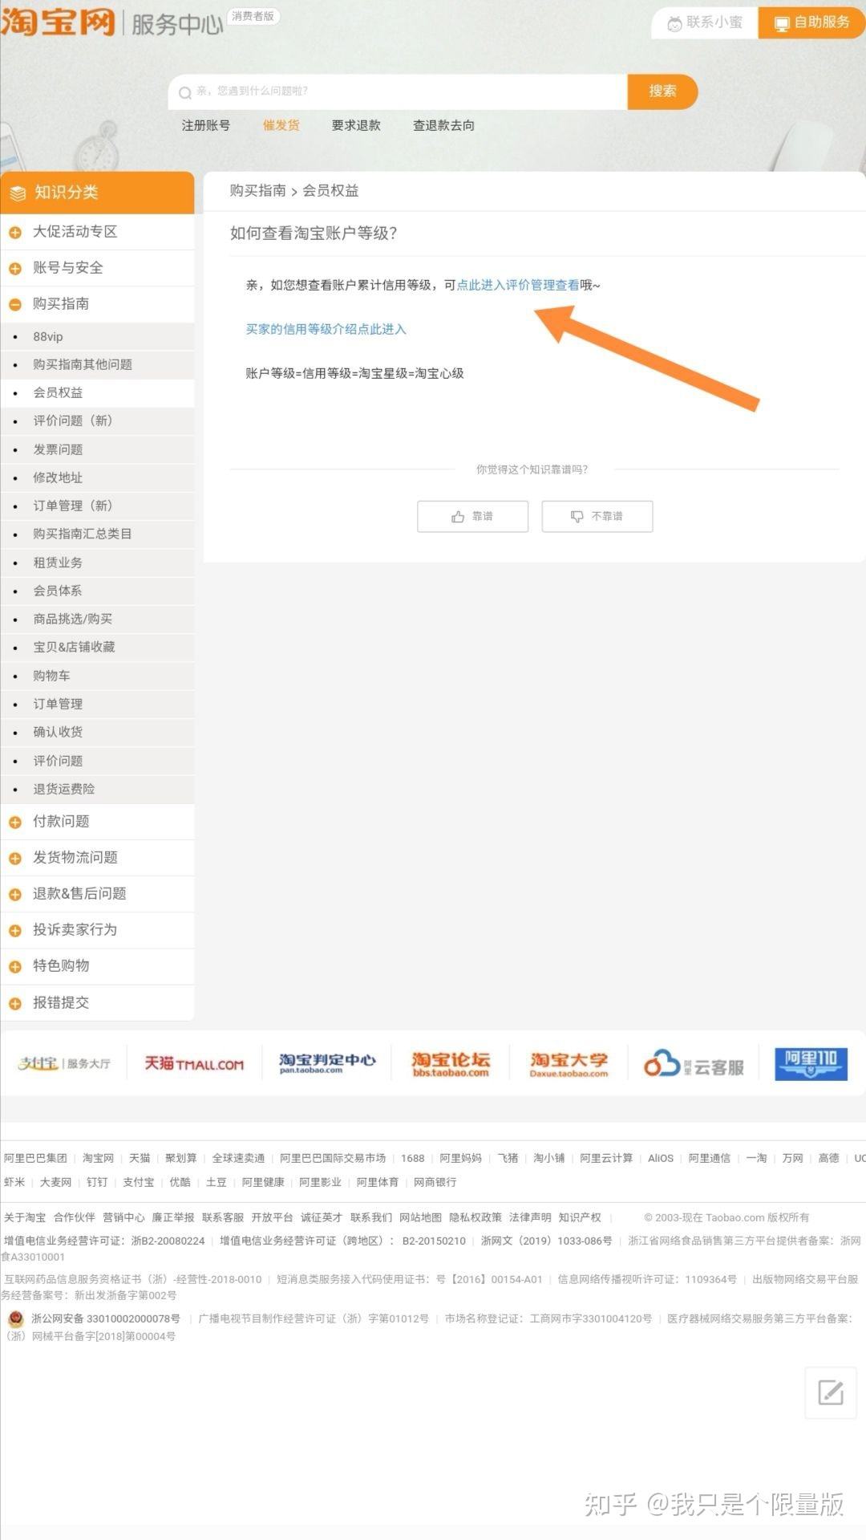The width and height of the screenshot is (866, 1540).
Task: Select 购物车 in the sidebar
Action: [97, 676]
